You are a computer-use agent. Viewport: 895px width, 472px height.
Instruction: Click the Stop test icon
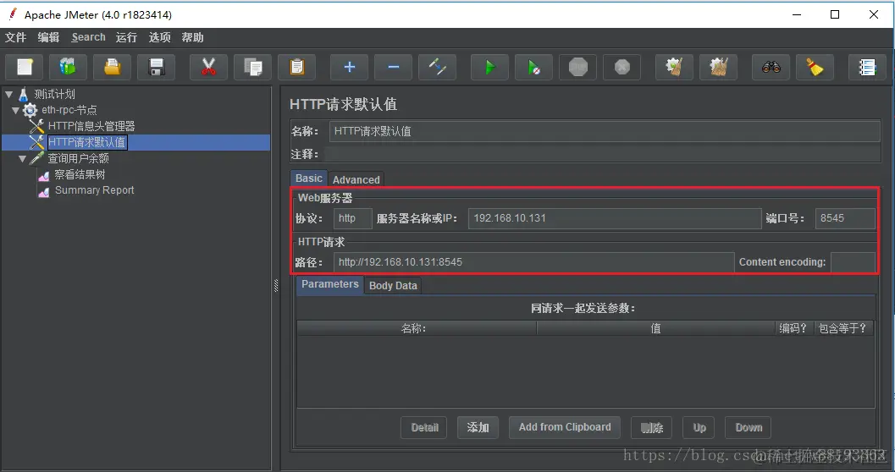578,68
